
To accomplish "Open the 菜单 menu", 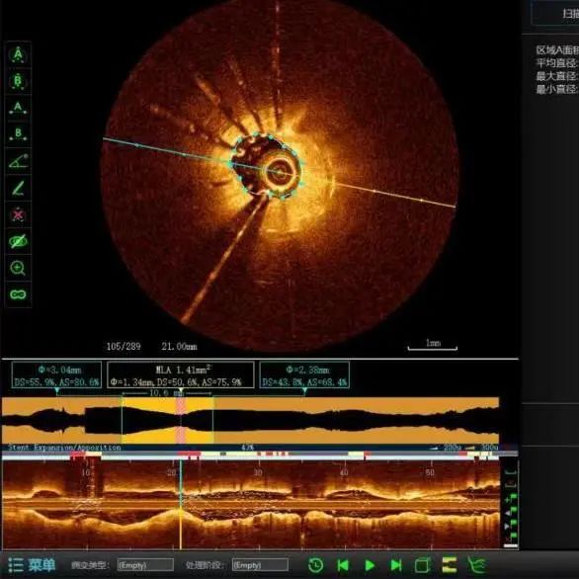I will click(x=32, y=564).
